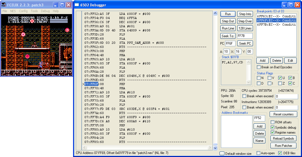
Task: Click disassembly scrollbar down arrow
Action: pyautogui.click(x=215, y=148)
